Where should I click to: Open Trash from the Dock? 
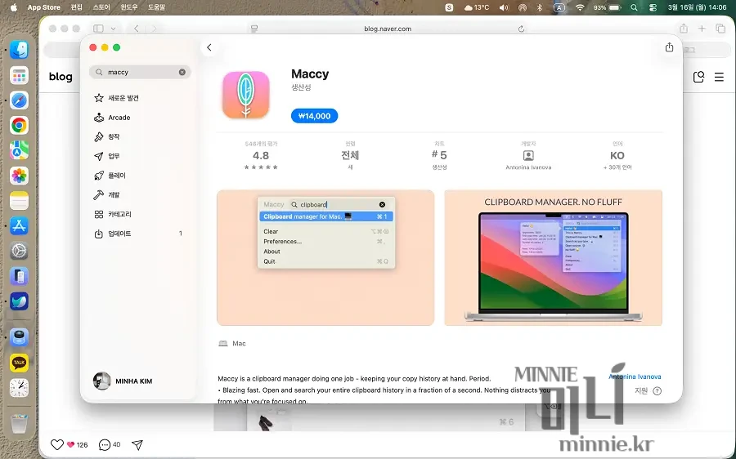point(20,423)
